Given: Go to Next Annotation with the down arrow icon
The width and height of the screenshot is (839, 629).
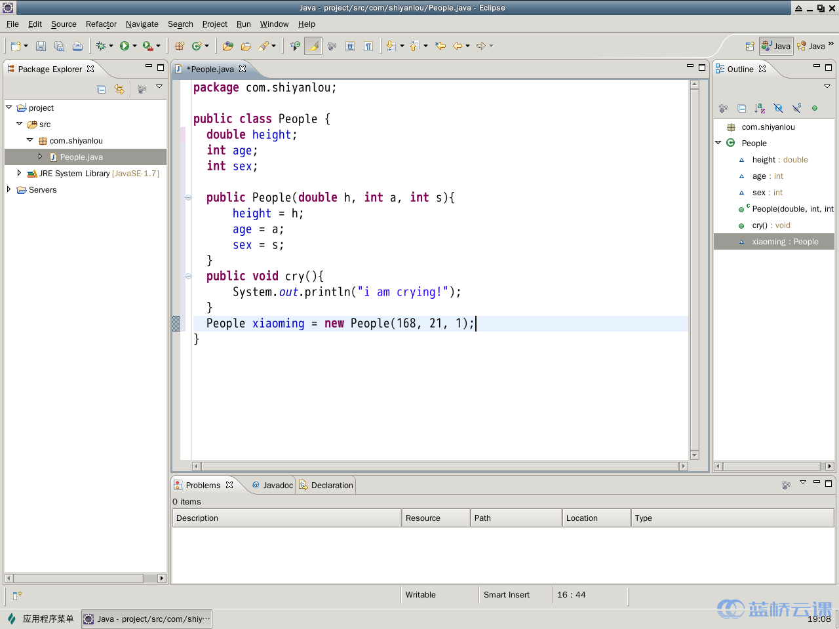Looking at the screenshot, I should [391, 46].
